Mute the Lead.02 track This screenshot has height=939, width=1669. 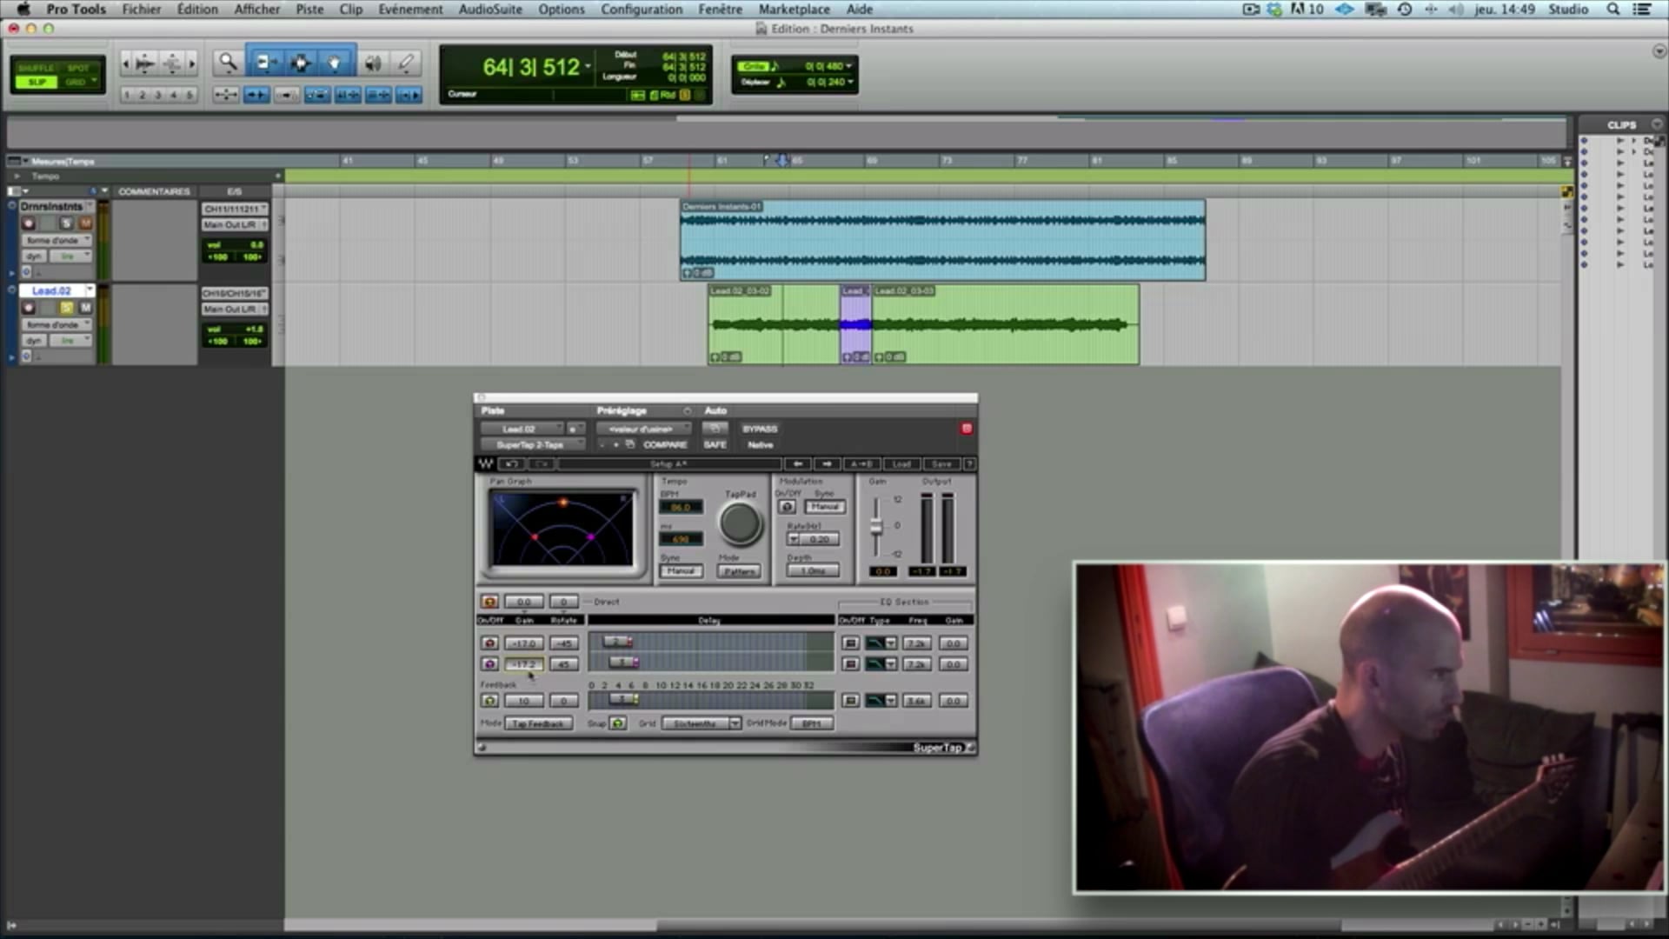click(x=85, y=308)
